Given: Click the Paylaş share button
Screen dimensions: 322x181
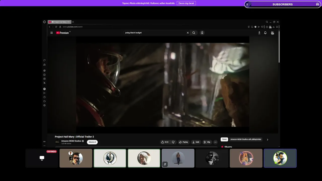Looking at the screenshot, I should (183, 142).
